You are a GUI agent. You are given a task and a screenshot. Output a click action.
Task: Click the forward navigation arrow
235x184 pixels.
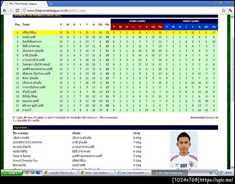[x=11, y=11]
